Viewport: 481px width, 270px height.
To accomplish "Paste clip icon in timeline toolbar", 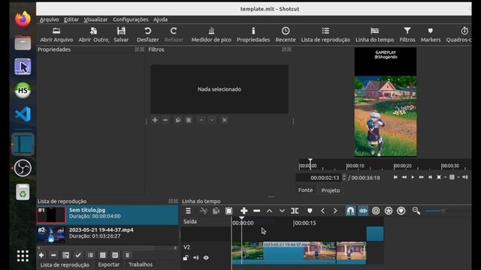I will (x=228, y=211).
